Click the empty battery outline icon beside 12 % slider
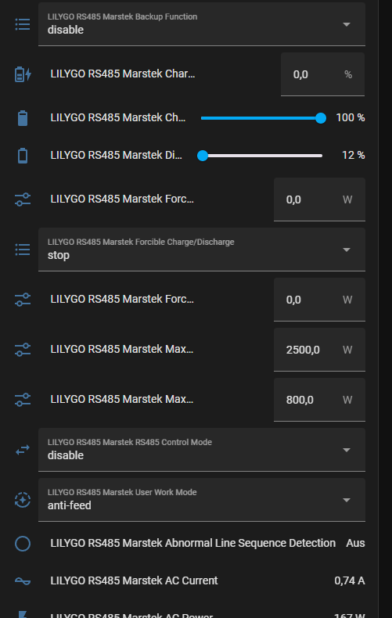Image resolution: width=392 pixels, height=618 pixels. point(23,156)
